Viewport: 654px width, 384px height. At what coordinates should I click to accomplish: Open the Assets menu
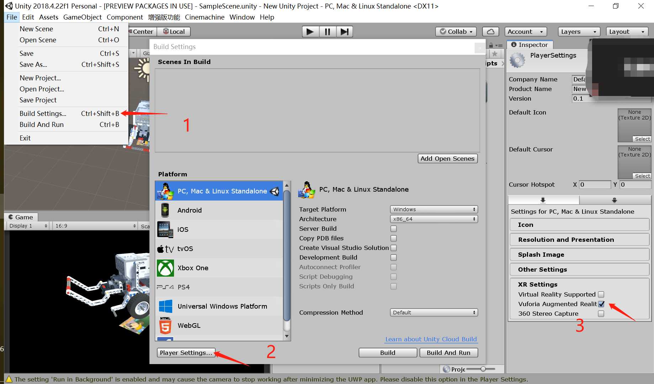pos(49,17)
